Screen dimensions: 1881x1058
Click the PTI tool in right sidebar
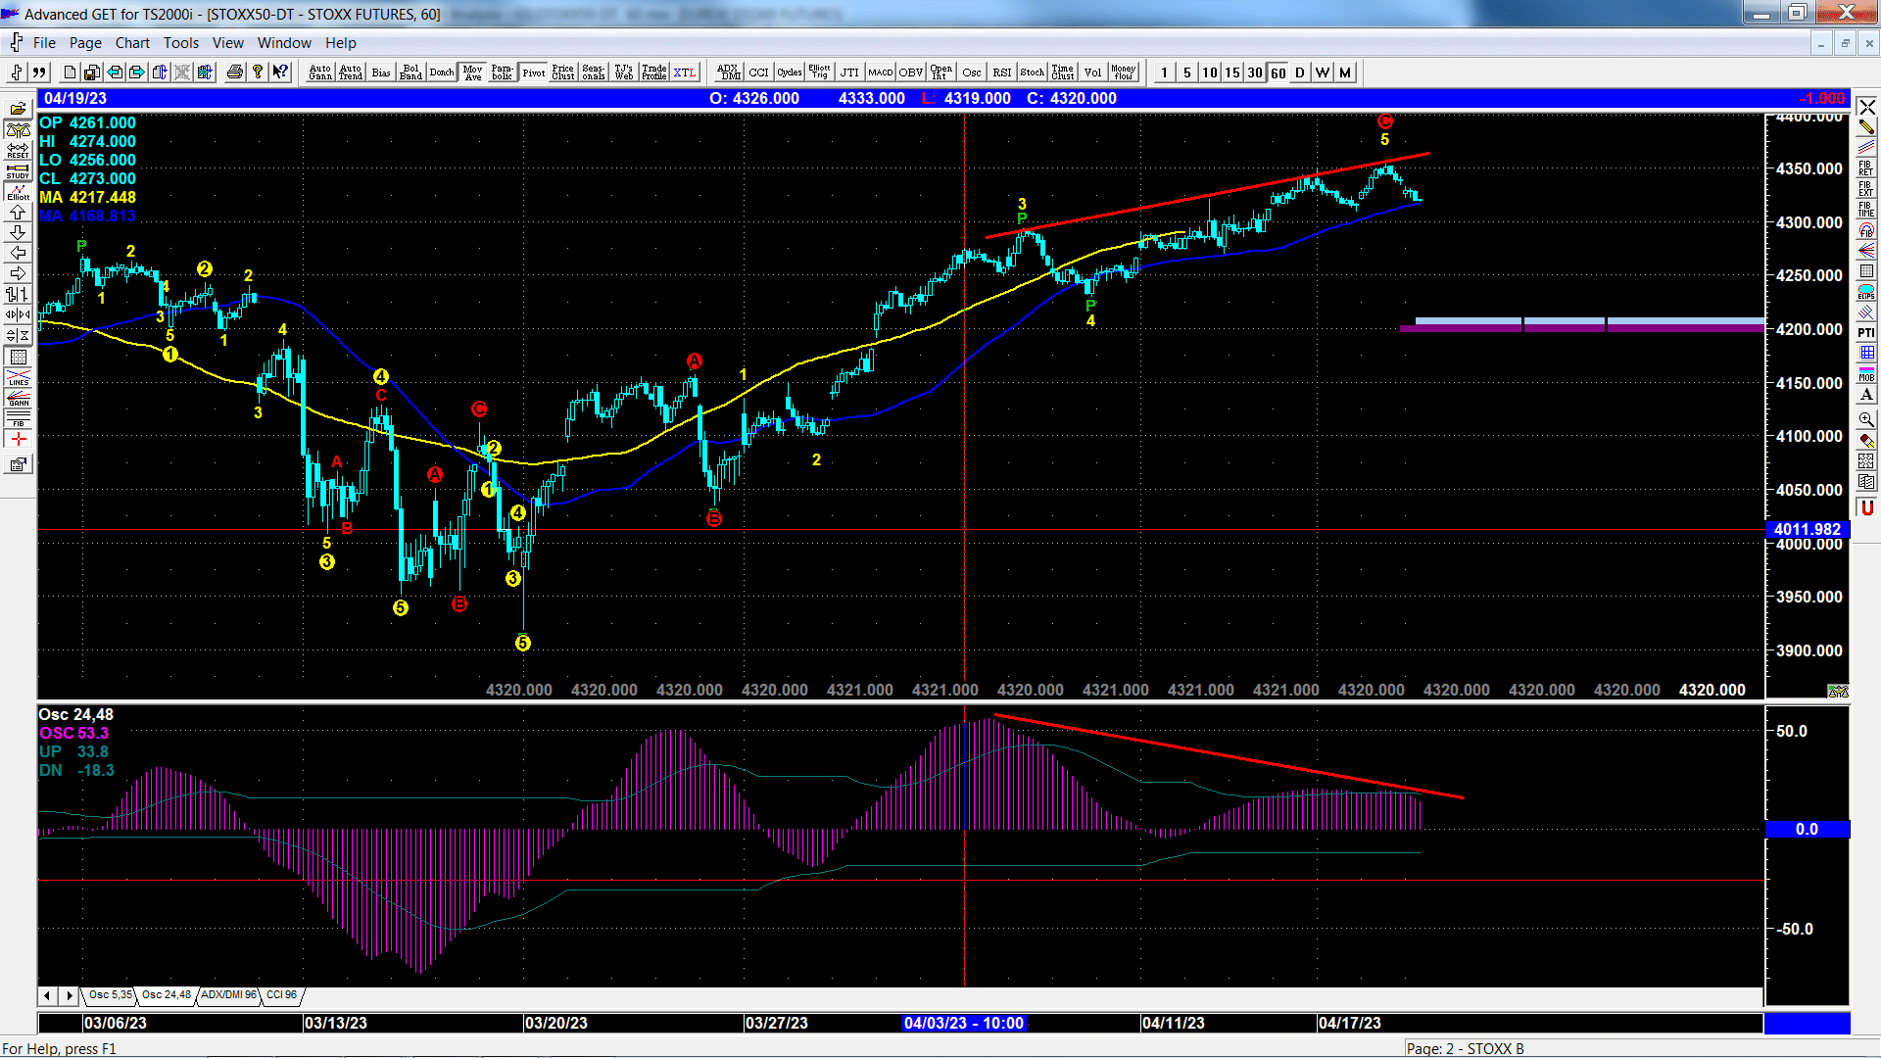(x=1866, y=332)
